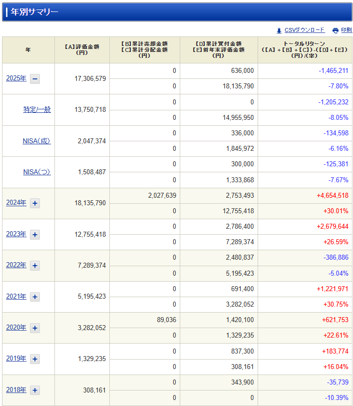The image size is (353, 406).
Task: Open the 2018年 year link
Action: pos(16,390)
